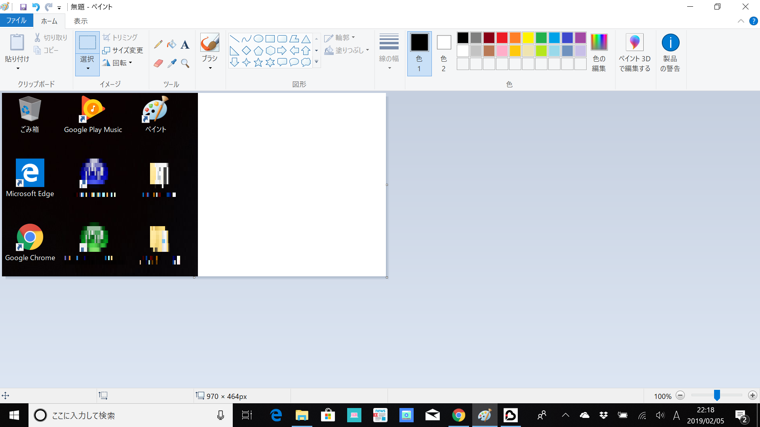Open the Edit colors dialog
The height and width of the screenshot is (427, 760).
coord(599,53)
